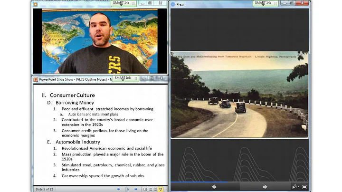Close the Prezi window

[x=302, y=3]
